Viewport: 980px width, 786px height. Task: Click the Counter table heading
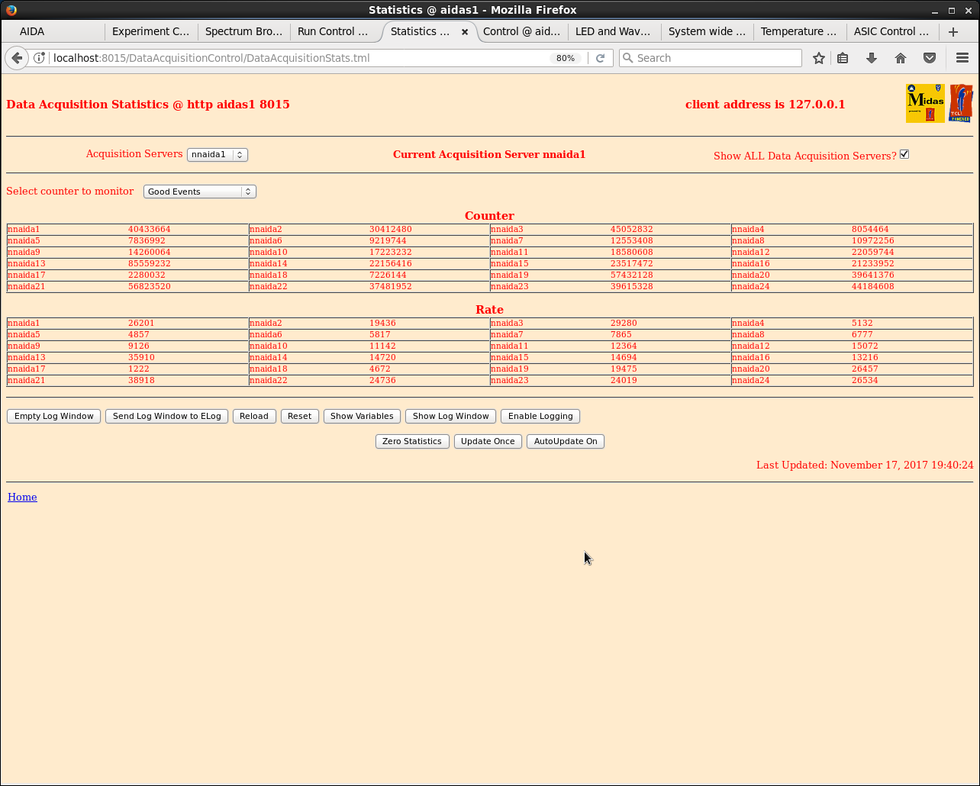[489, 216]
